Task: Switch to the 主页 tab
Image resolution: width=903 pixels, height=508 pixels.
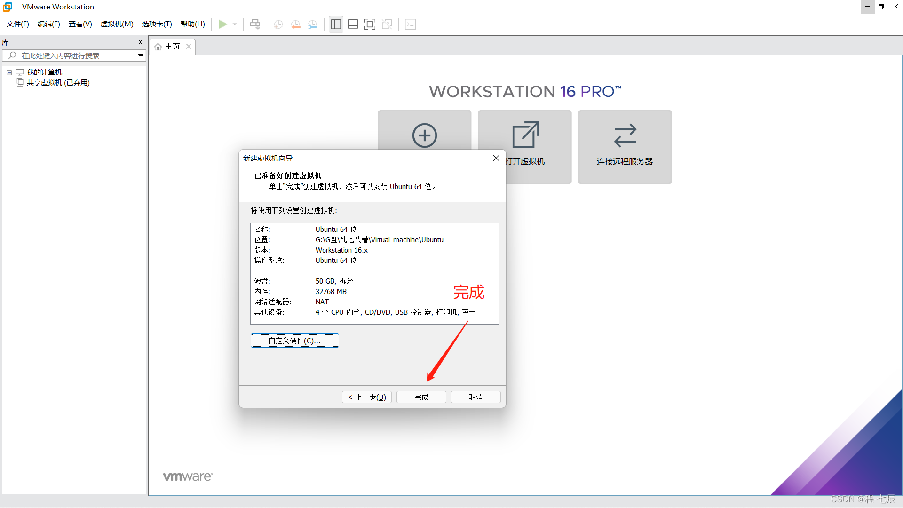Action: [173, 47]
